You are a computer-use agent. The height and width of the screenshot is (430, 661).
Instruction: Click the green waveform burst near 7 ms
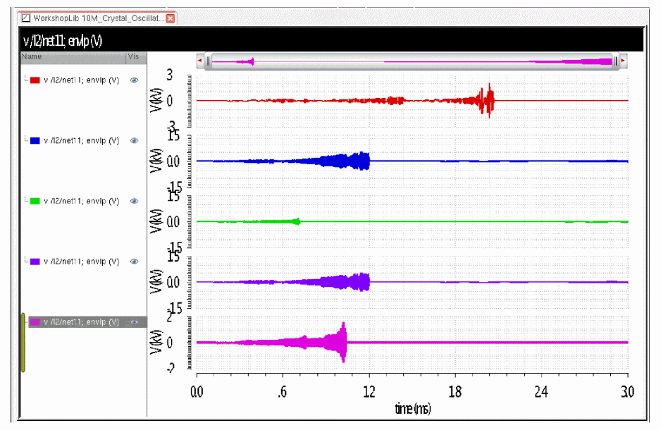click(x=297, y=221)
